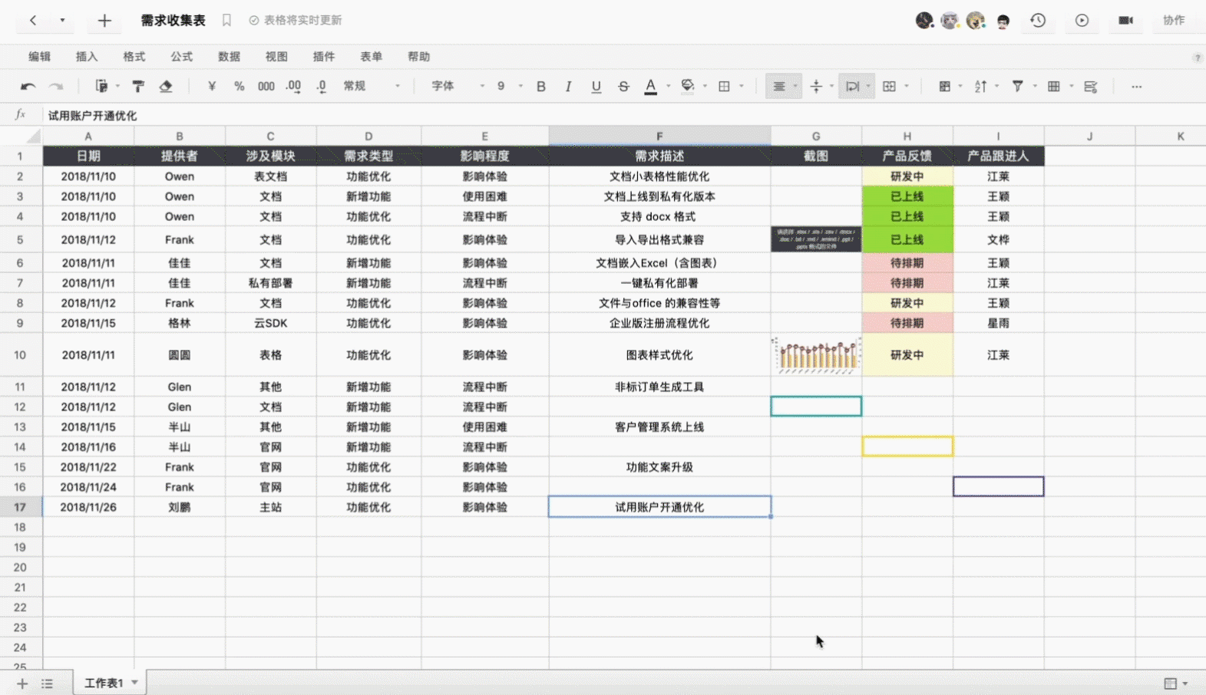Apply thousands separator format (000)
1206x695 pixels.
coord(266,87)
